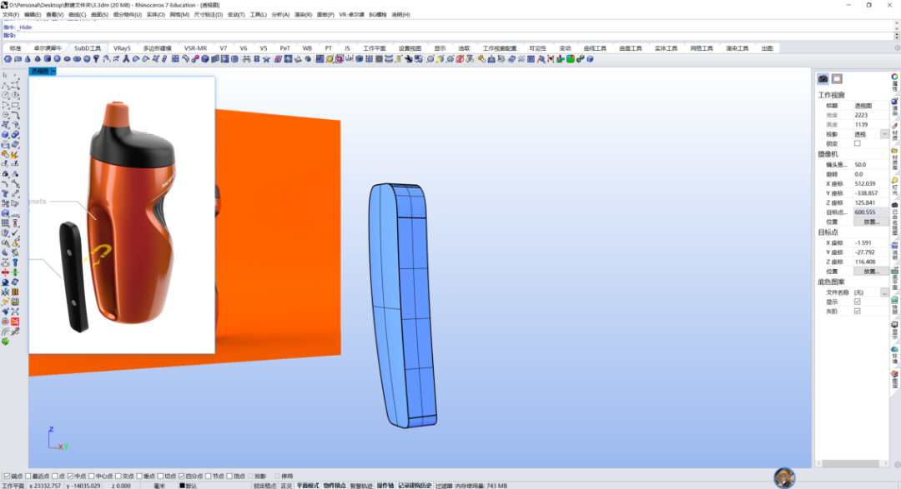
Task: Enable the 中心点 object snap
Action: tap(92, 476)
